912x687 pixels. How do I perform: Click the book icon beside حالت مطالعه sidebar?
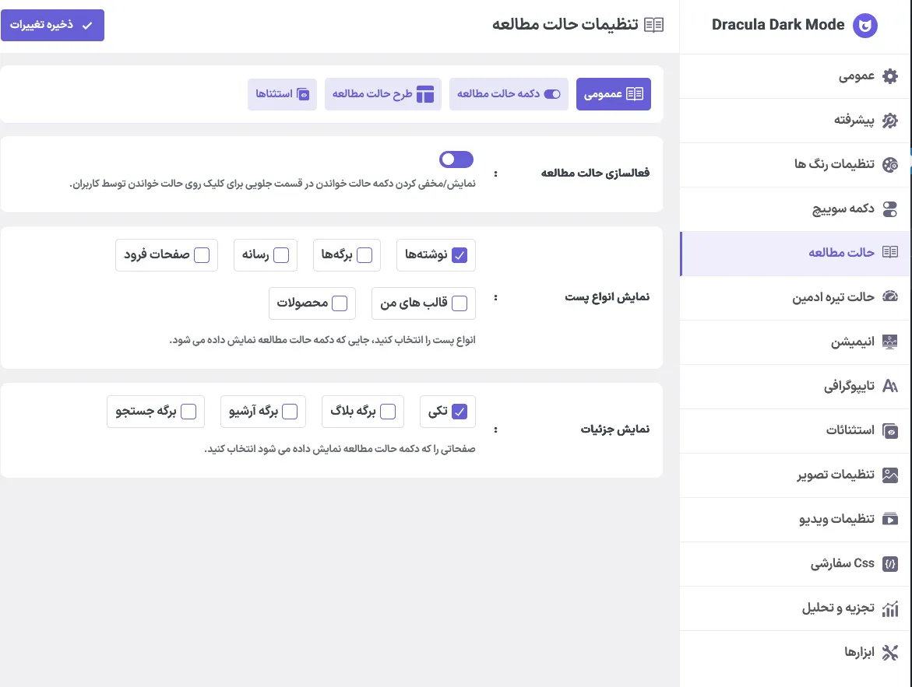click(x=890, y=251)
